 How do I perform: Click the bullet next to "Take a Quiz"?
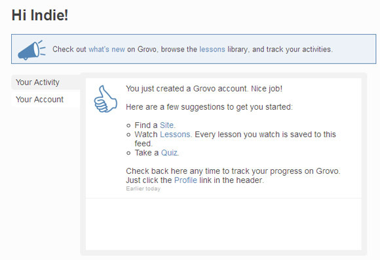click(x=128, y=154)
